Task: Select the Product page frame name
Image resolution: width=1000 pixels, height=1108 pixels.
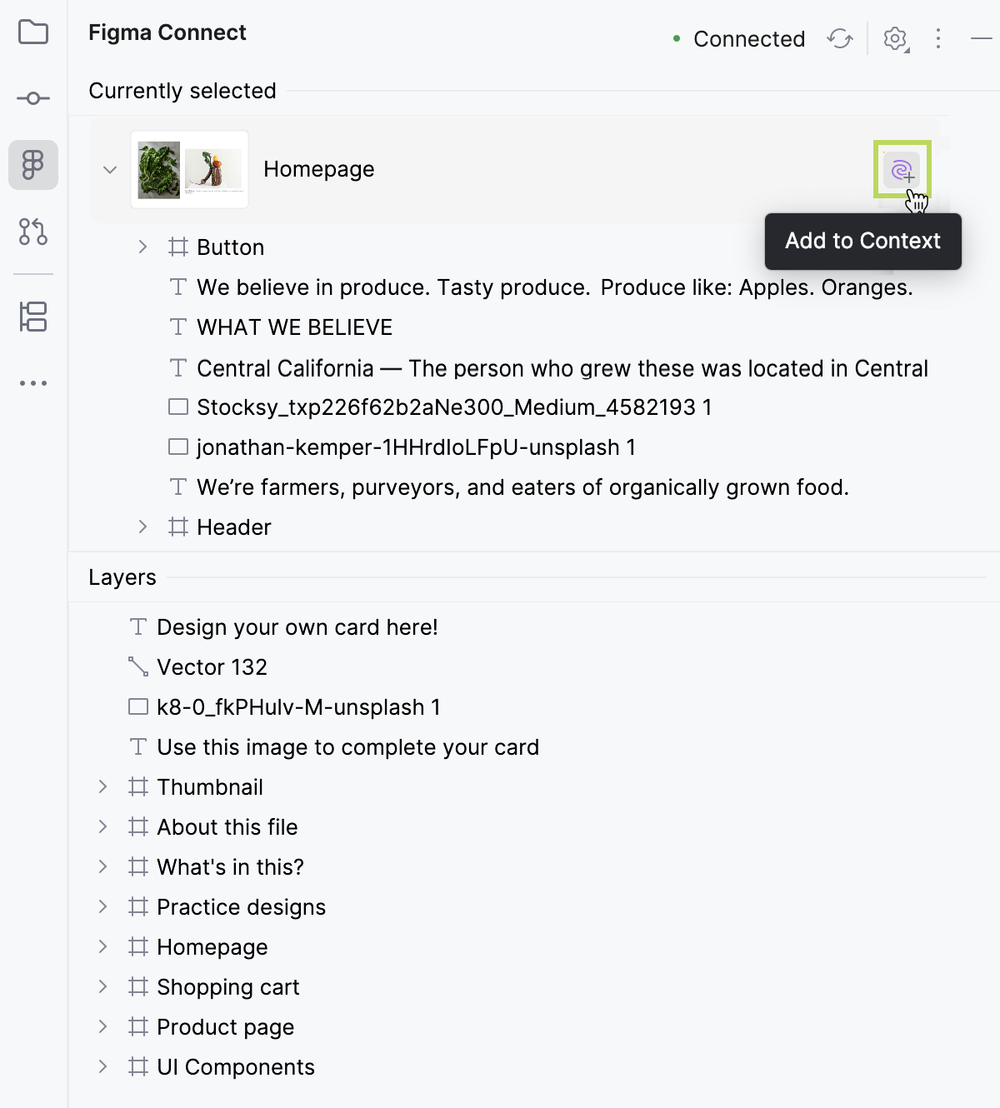Action: pos(226,1027)
